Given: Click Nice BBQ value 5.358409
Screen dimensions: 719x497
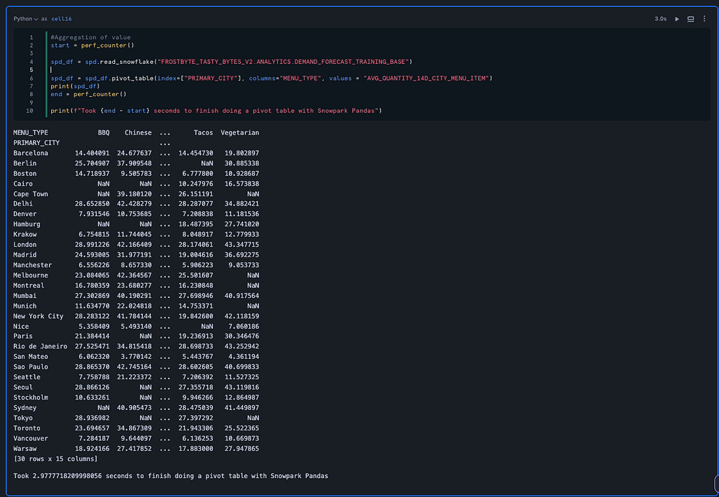Looking at the screenshot, I should coord(94,326).
